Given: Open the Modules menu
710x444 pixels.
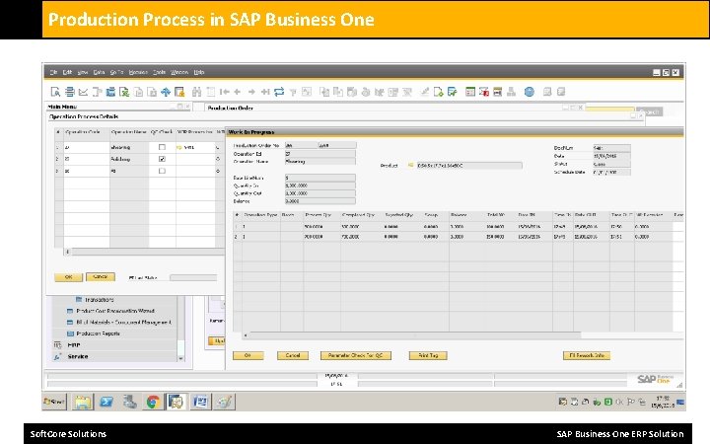Looking at the screenshot, I should tap(138, 72).
